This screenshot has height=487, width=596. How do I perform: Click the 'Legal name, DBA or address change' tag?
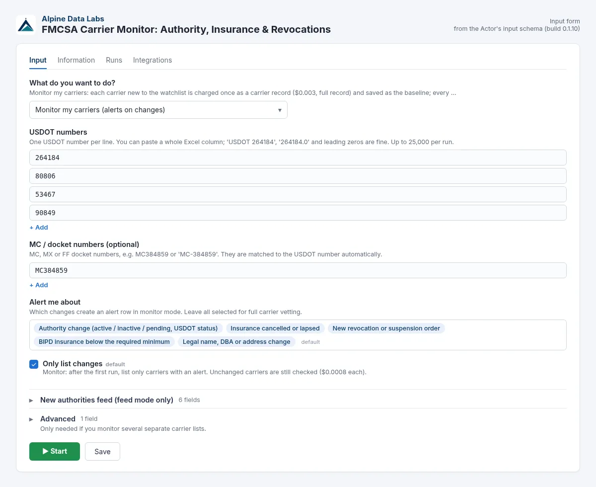[236, 342]
